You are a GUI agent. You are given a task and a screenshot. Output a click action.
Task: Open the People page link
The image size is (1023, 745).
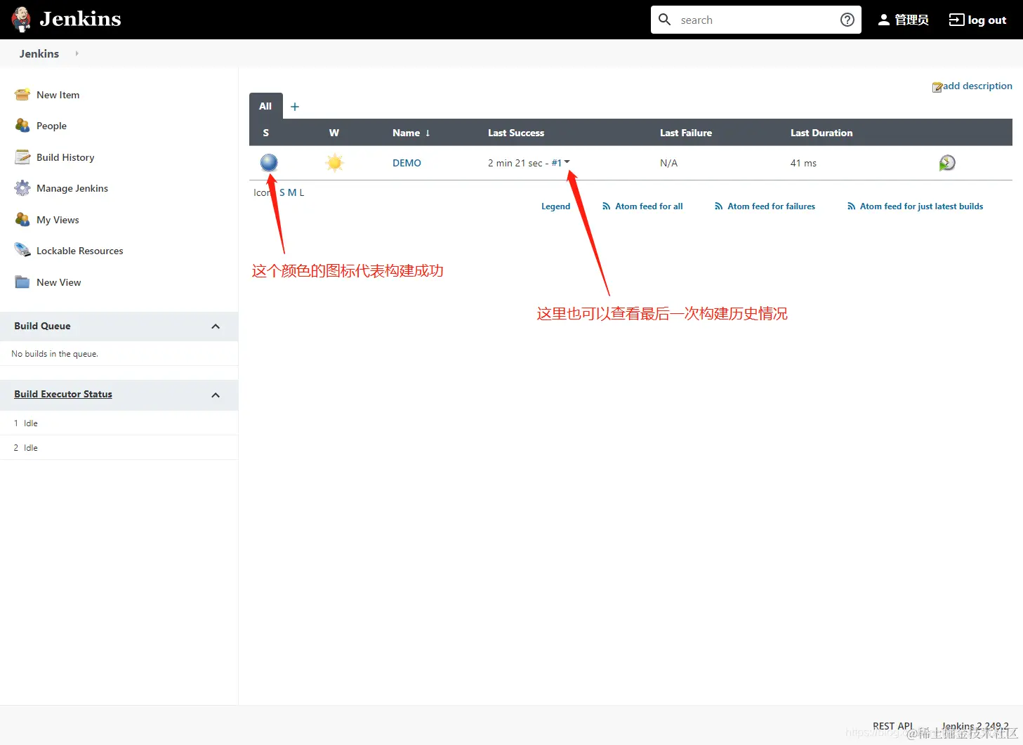(x=51, y=126)
